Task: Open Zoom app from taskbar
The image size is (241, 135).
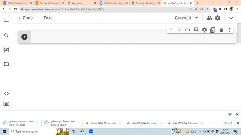Action: [x=91, y=132]
